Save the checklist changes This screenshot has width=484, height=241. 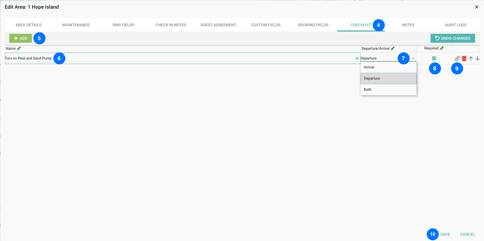coord(445,234)
